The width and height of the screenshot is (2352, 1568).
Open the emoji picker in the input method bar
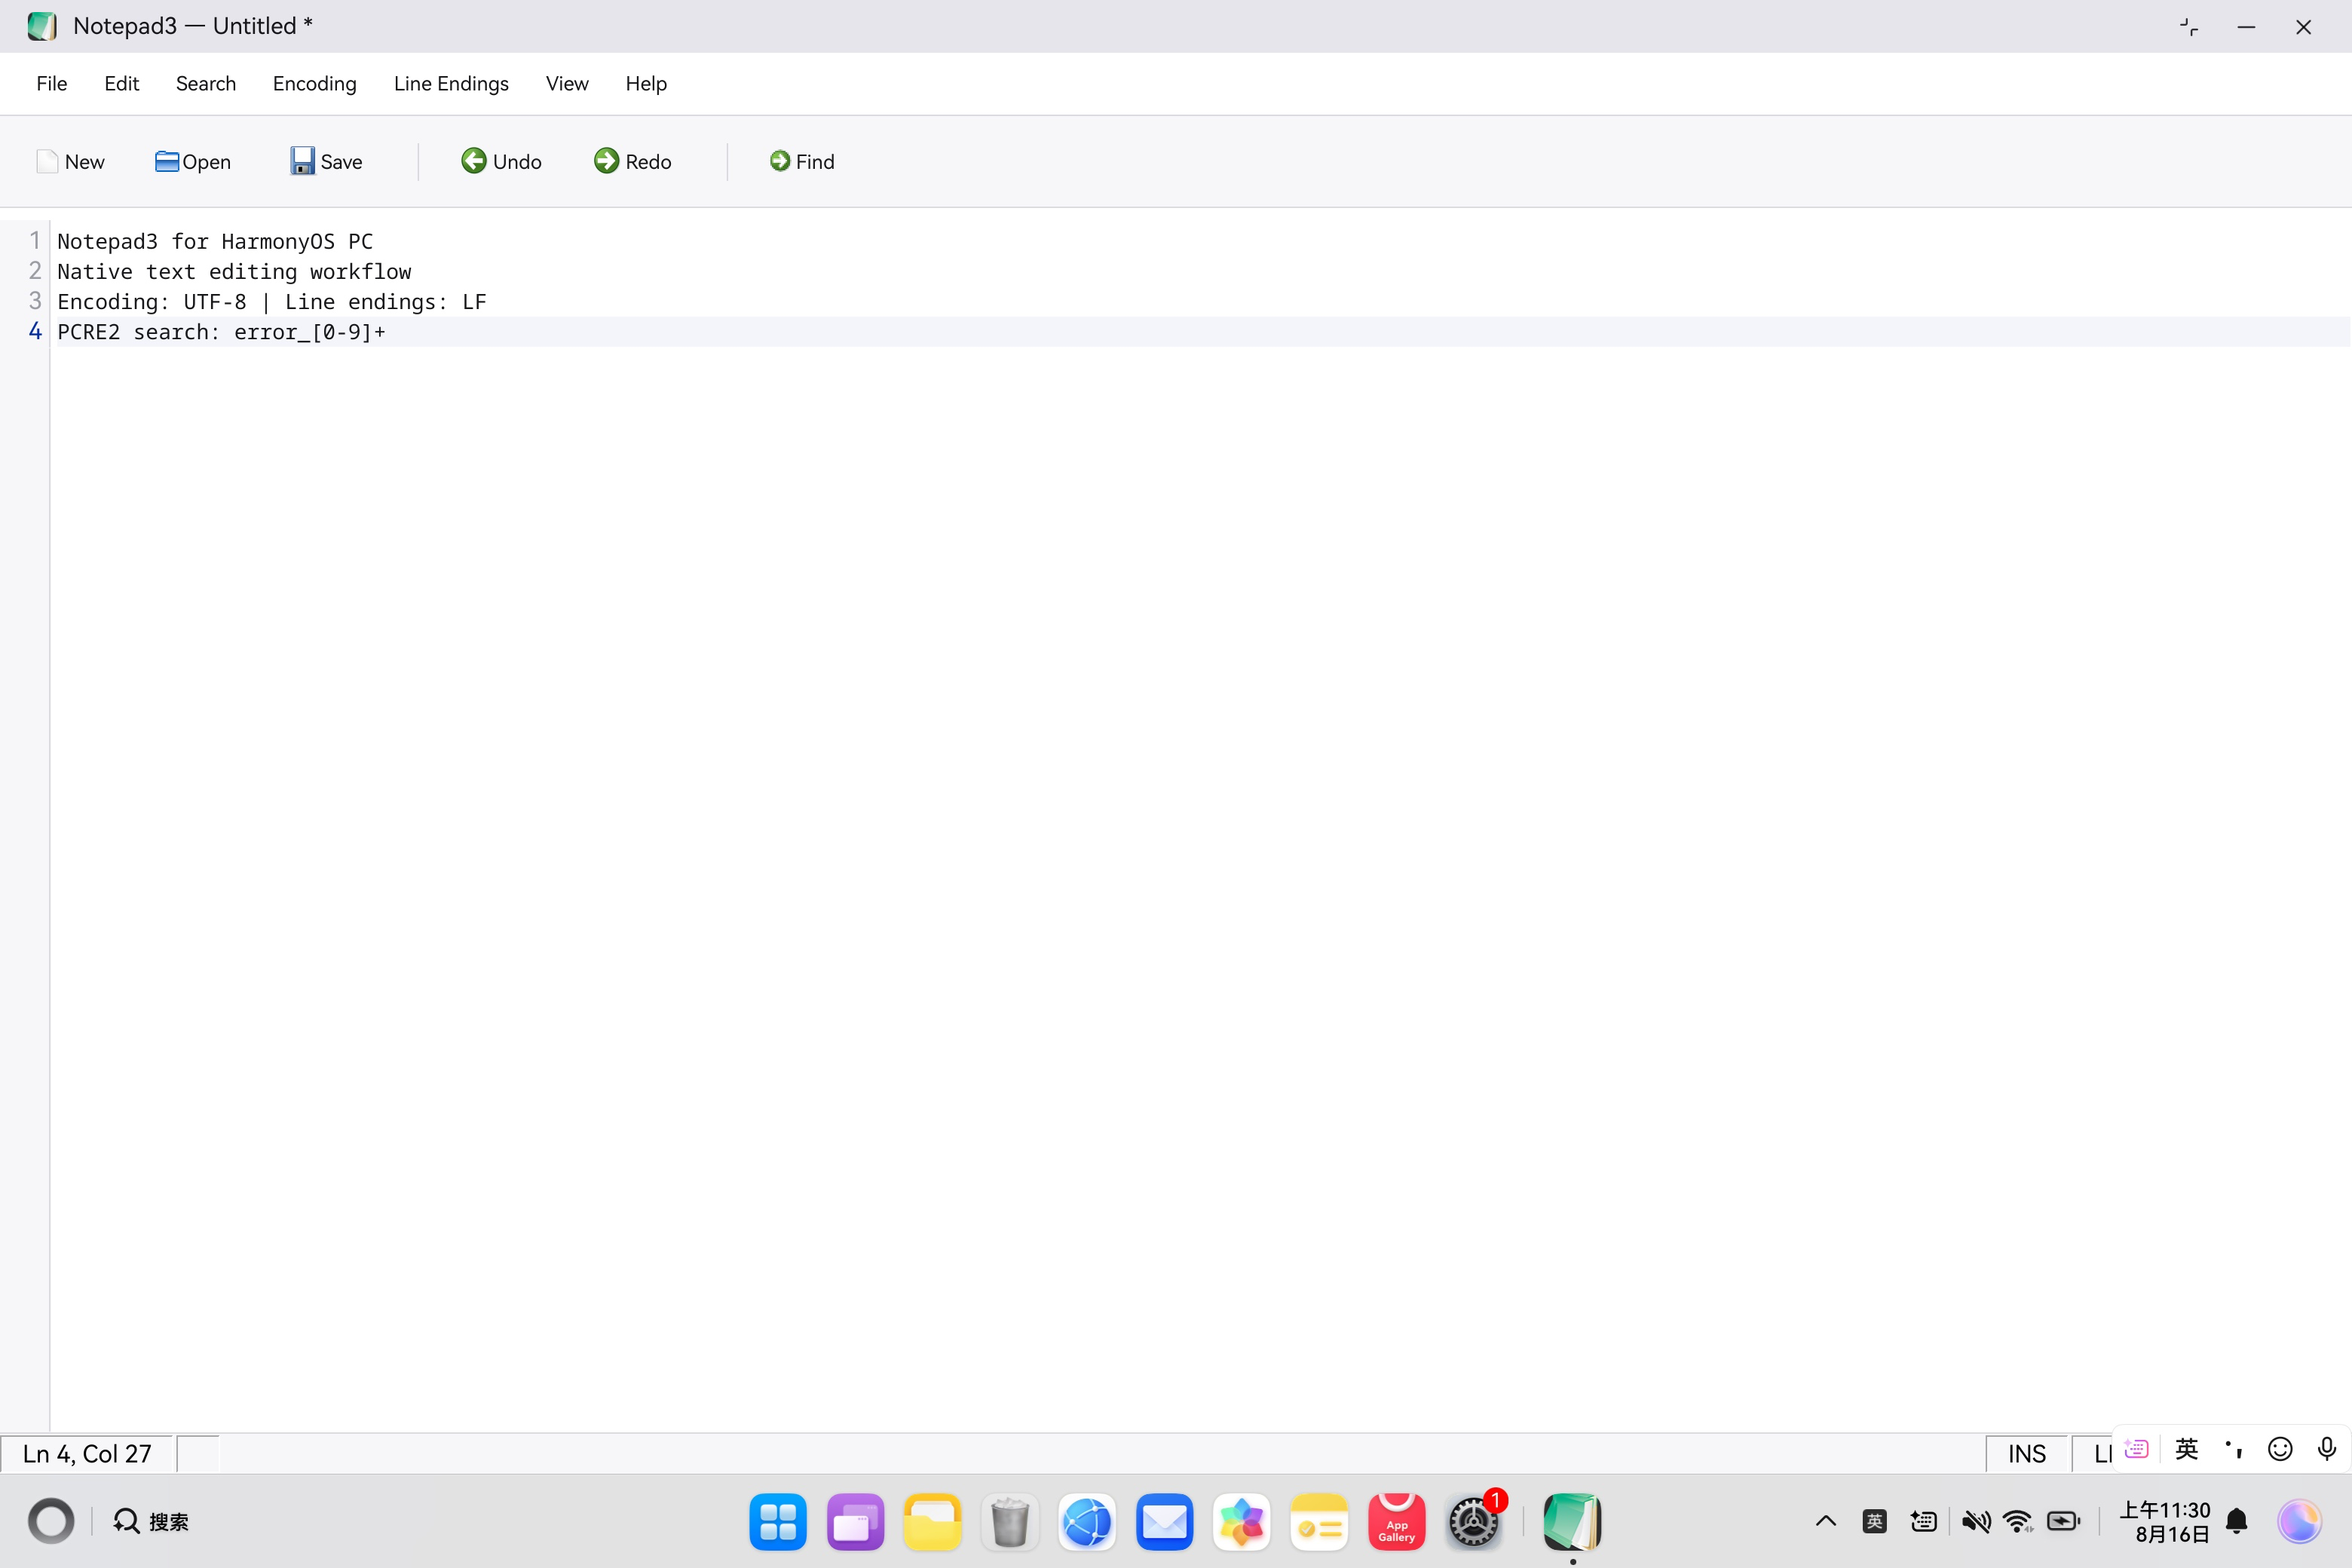[x=2280, y=1449]
